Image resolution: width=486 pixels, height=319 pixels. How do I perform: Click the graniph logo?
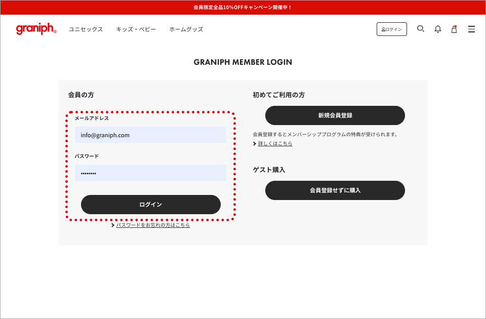36,29
